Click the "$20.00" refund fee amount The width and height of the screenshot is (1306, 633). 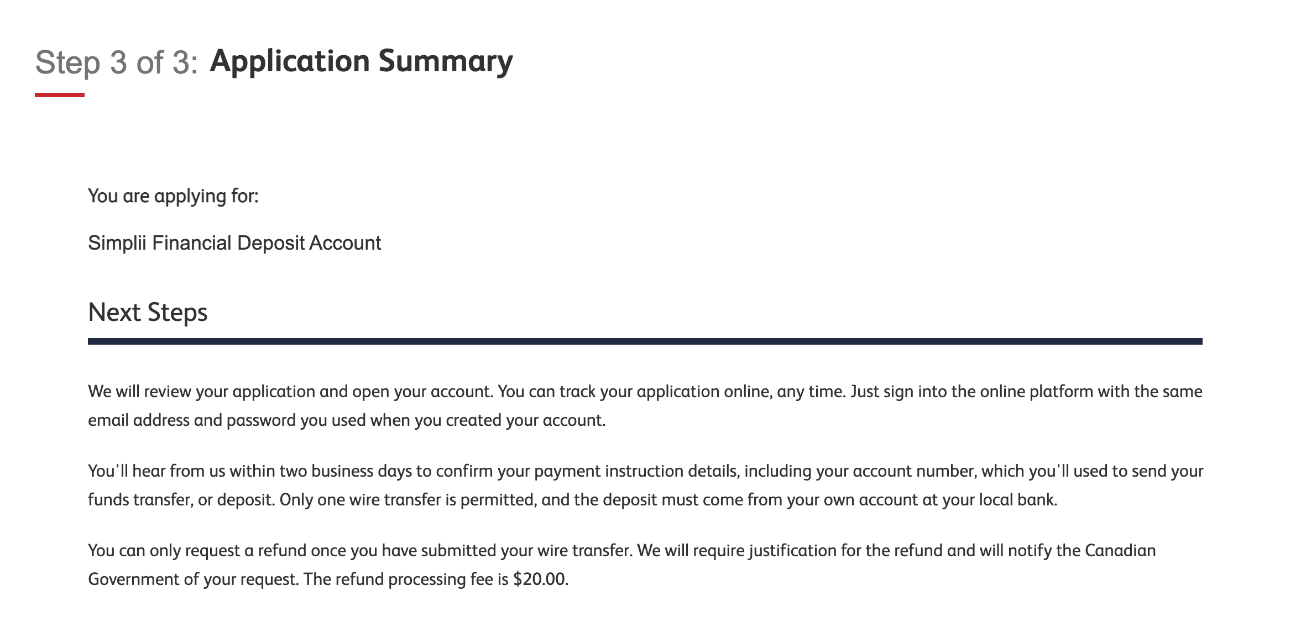539,579
